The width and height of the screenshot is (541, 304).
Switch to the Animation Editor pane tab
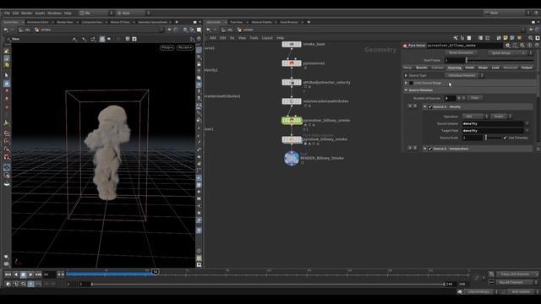37,22
